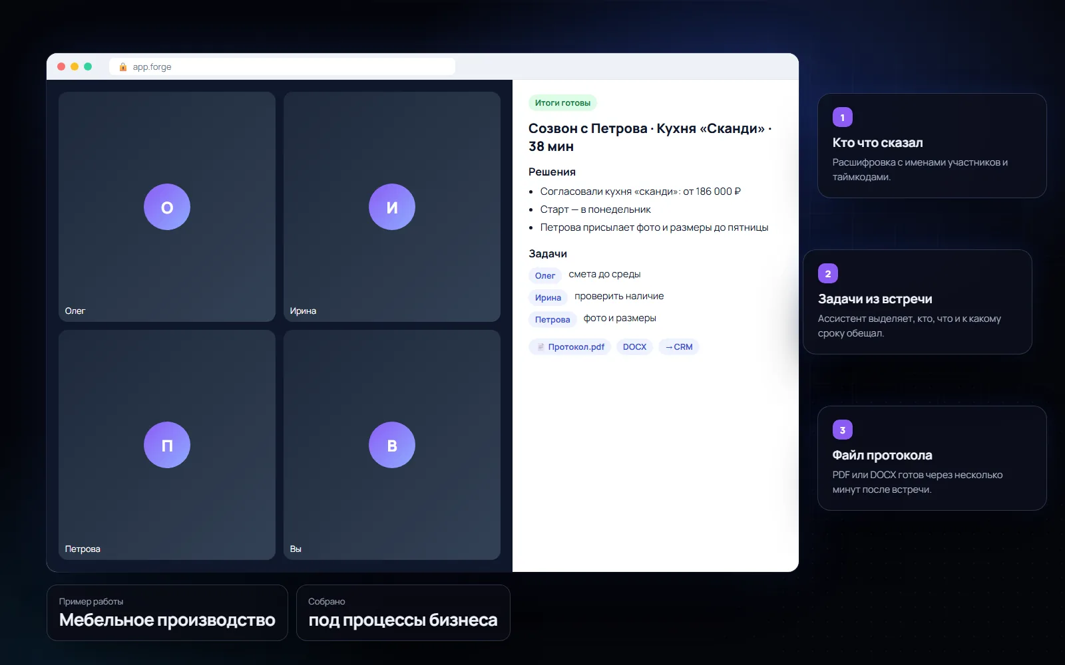Click the line Согласовали кухня «сканди»
The width and height of the screenshot is (1065, 665).
[x=640, y=192]
